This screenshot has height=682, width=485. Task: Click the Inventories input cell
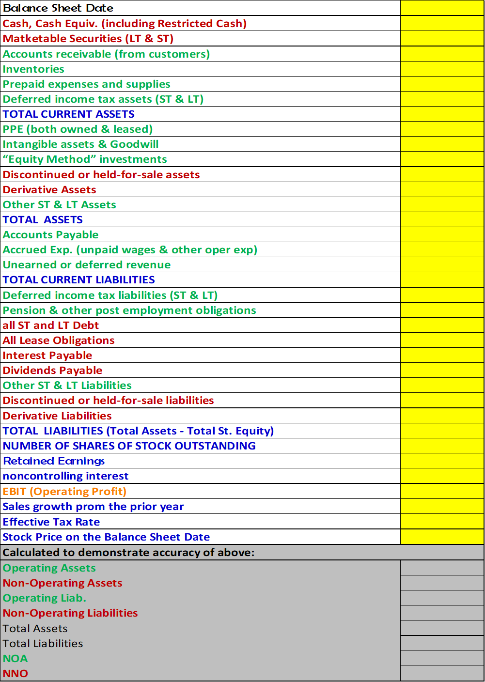click(442, 69)
